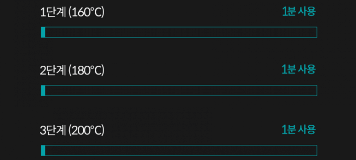Image resolution: width=356 pixels, height=160 pixels.
Task: Click the 1단계 (160°C) progress bar
Action: (x=179, y=32)
